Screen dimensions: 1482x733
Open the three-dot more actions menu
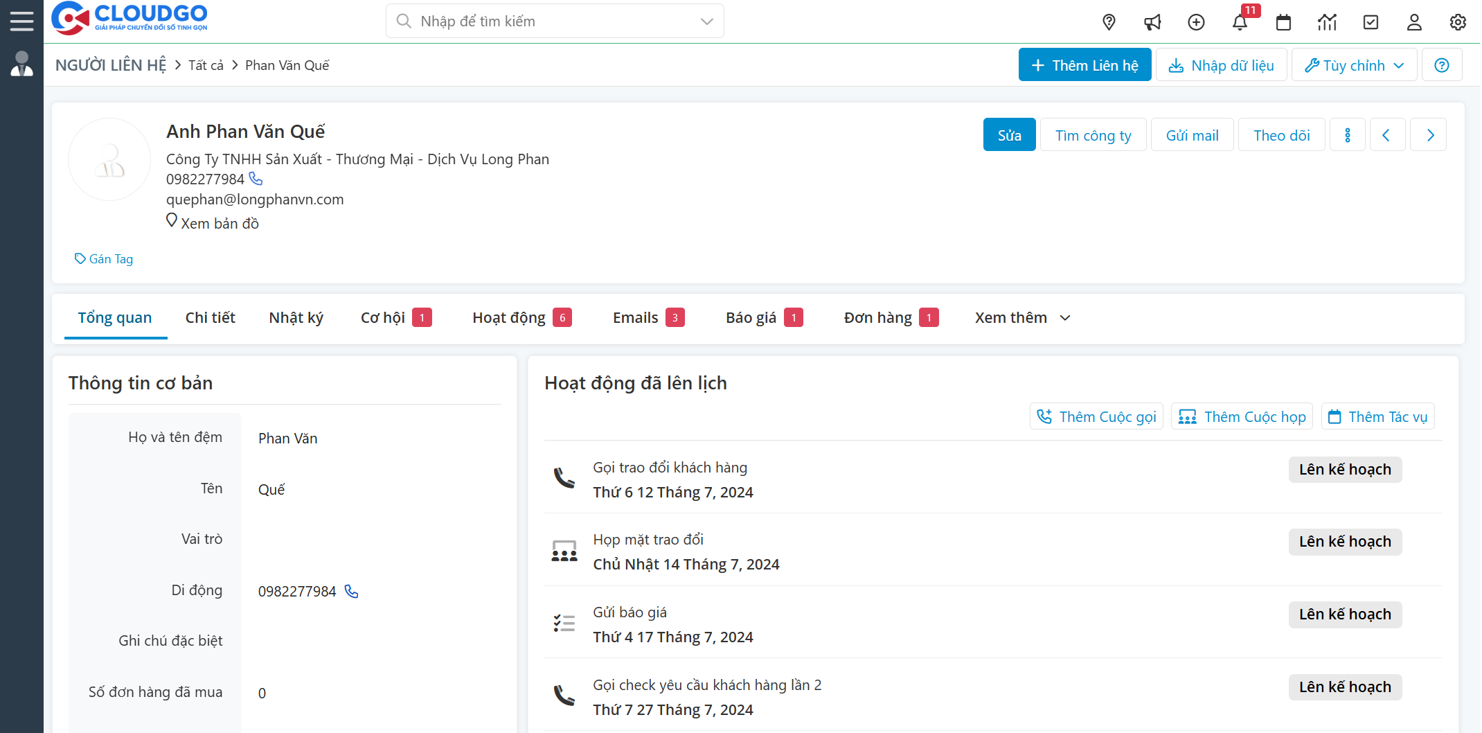click(1347, 135)
